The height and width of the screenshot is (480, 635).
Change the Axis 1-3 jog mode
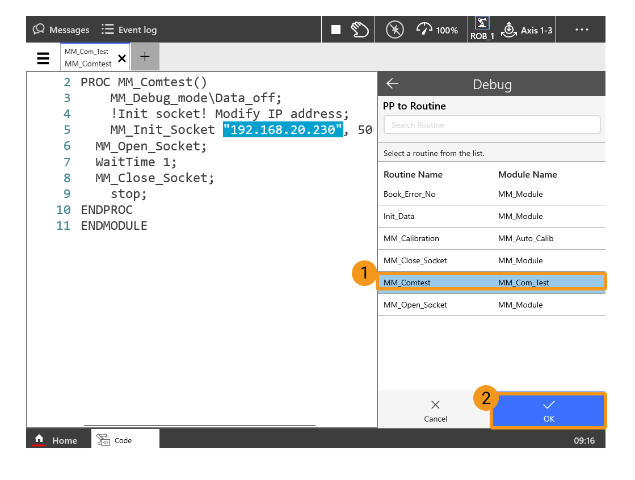527,30
